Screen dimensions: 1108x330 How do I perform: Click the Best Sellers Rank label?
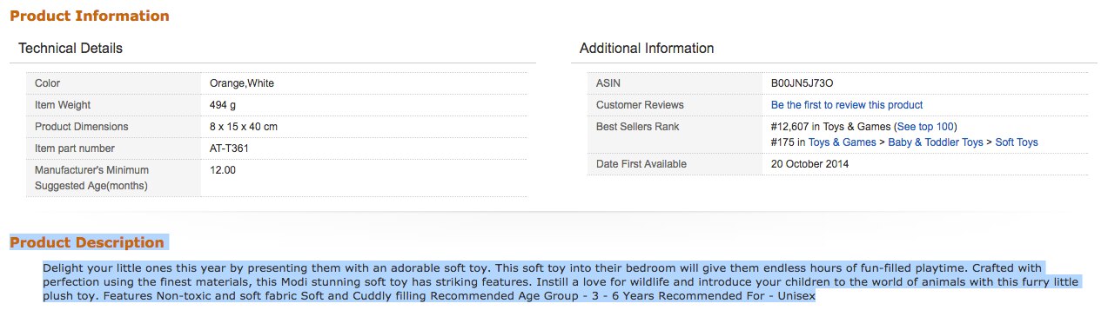coord(638,127)
